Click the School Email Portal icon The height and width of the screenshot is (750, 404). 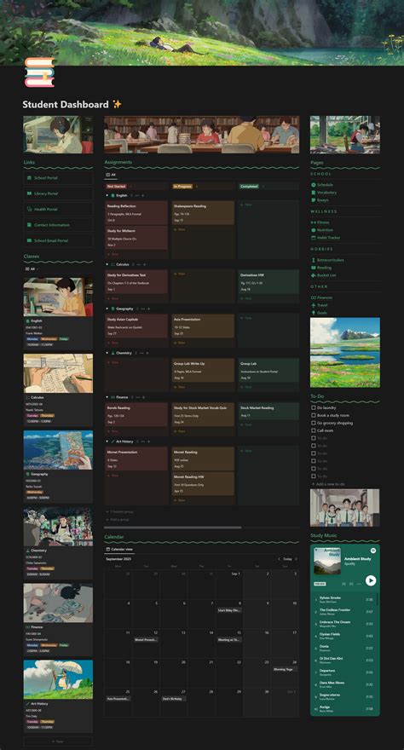(30, 240)
